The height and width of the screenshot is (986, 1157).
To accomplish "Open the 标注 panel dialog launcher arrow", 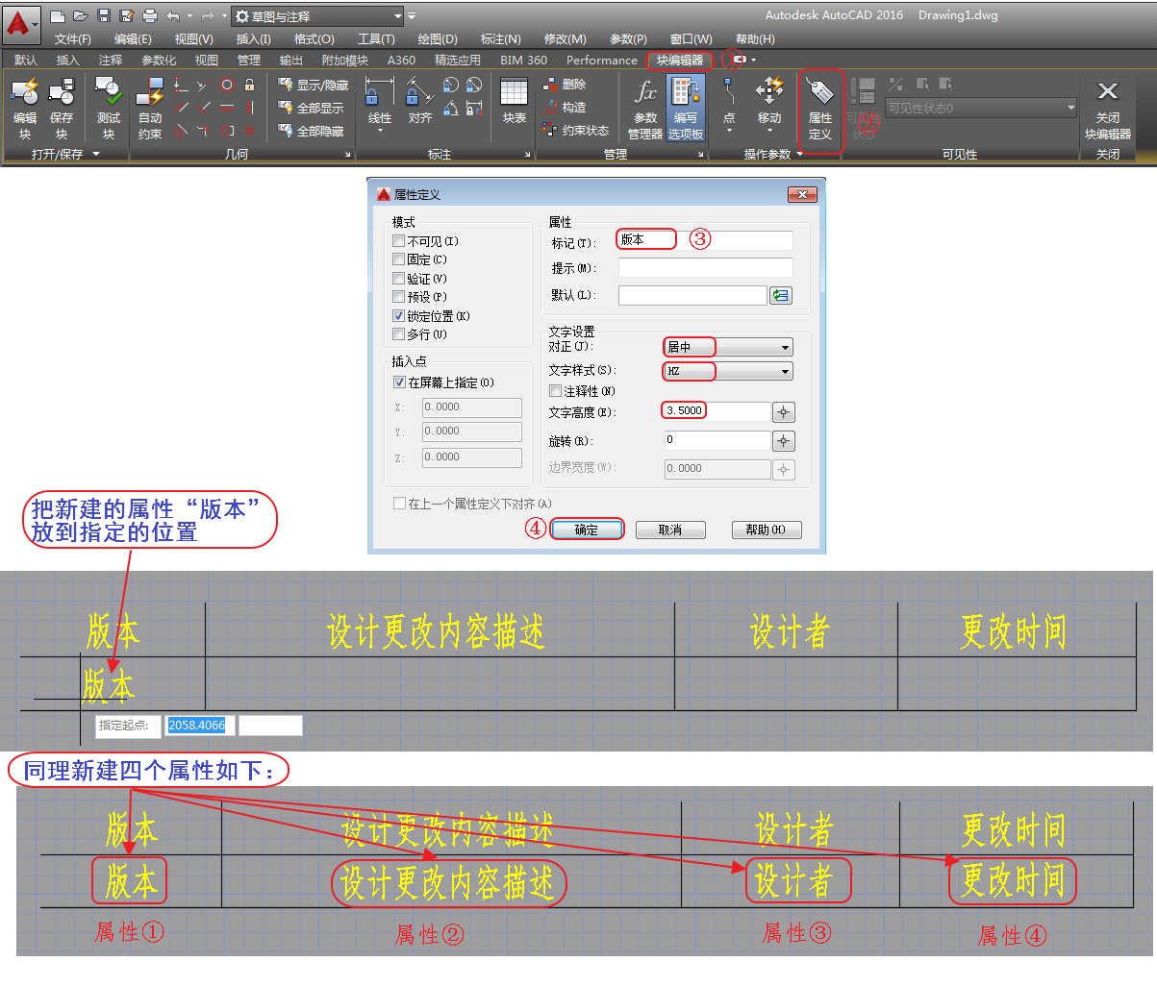I will click(x=528, y=154).
